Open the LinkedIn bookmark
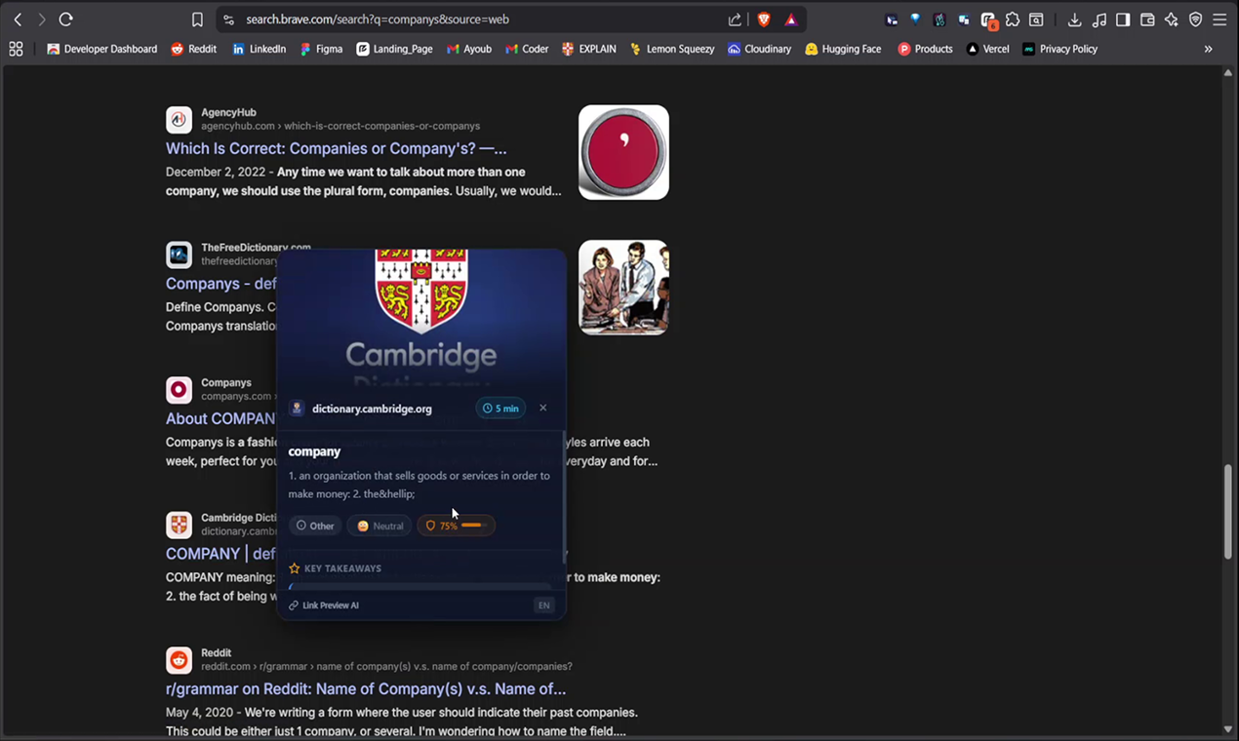The width and height of the screenshot is (1239, 741). point(259,49)
